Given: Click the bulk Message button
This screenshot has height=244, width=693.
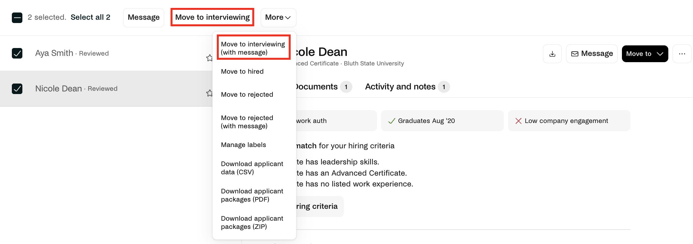Looking at the screenshot, I should [x=143, y=17].
